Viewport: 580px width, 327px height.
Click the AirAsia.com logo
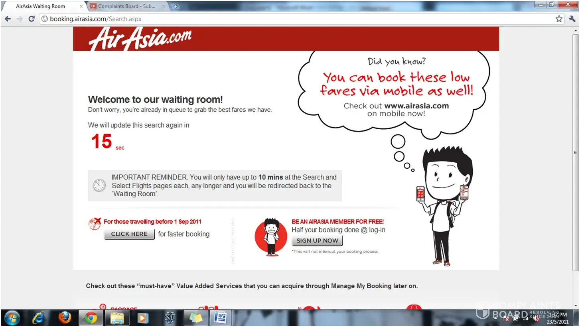click(x=140, y=38)
